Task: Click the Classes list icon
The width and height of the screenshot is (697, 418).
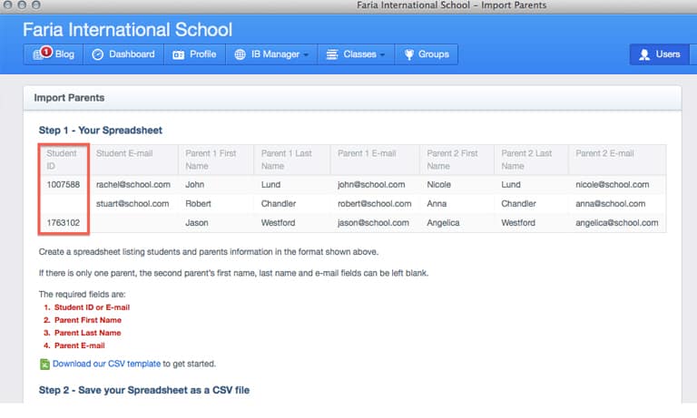Action: 331,54
